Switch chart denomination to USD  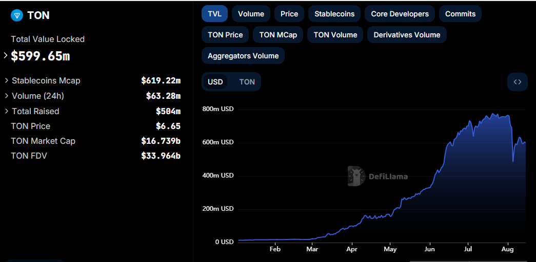[215, 82]
